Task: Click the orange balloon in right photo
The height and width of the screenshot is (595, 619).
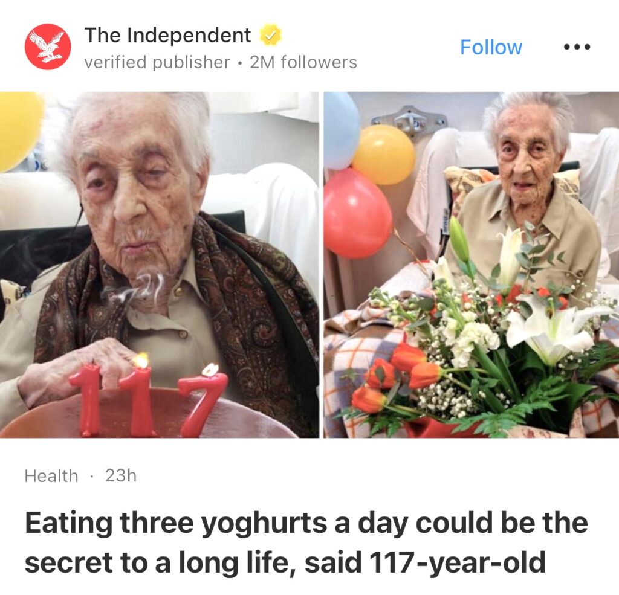Action: [383, 155]
